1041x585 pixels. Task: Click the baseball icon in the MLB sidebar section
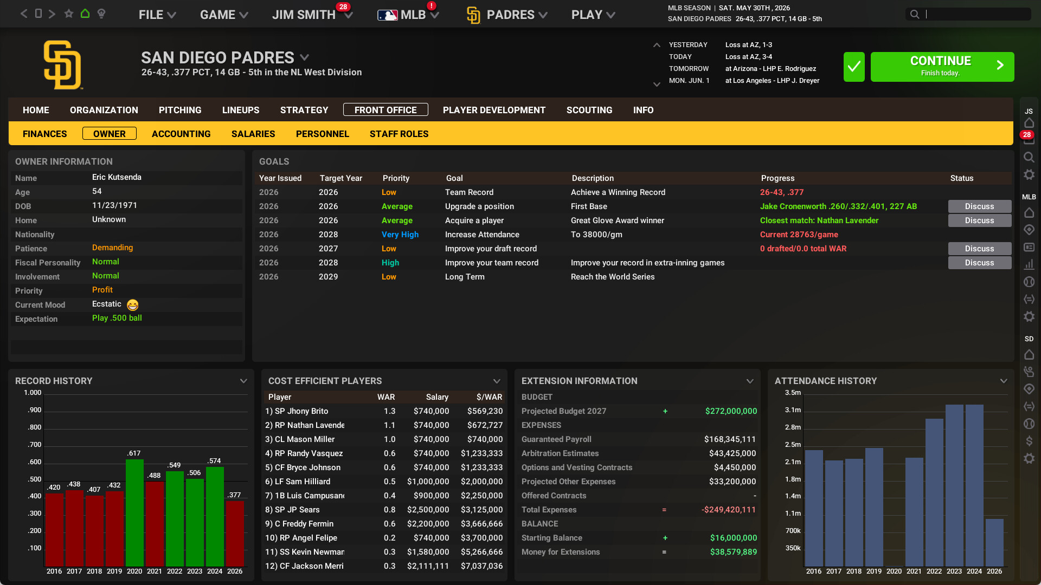click(x=1029, y=282)
